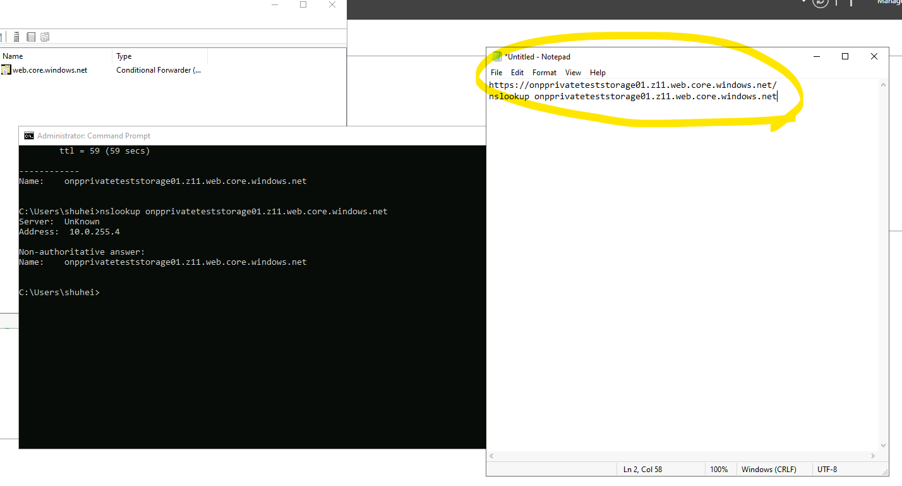The image size is (902, 486).
Task: Select the web.core.windows.net forwarder folder icon
Action: [x=6, y=70]
